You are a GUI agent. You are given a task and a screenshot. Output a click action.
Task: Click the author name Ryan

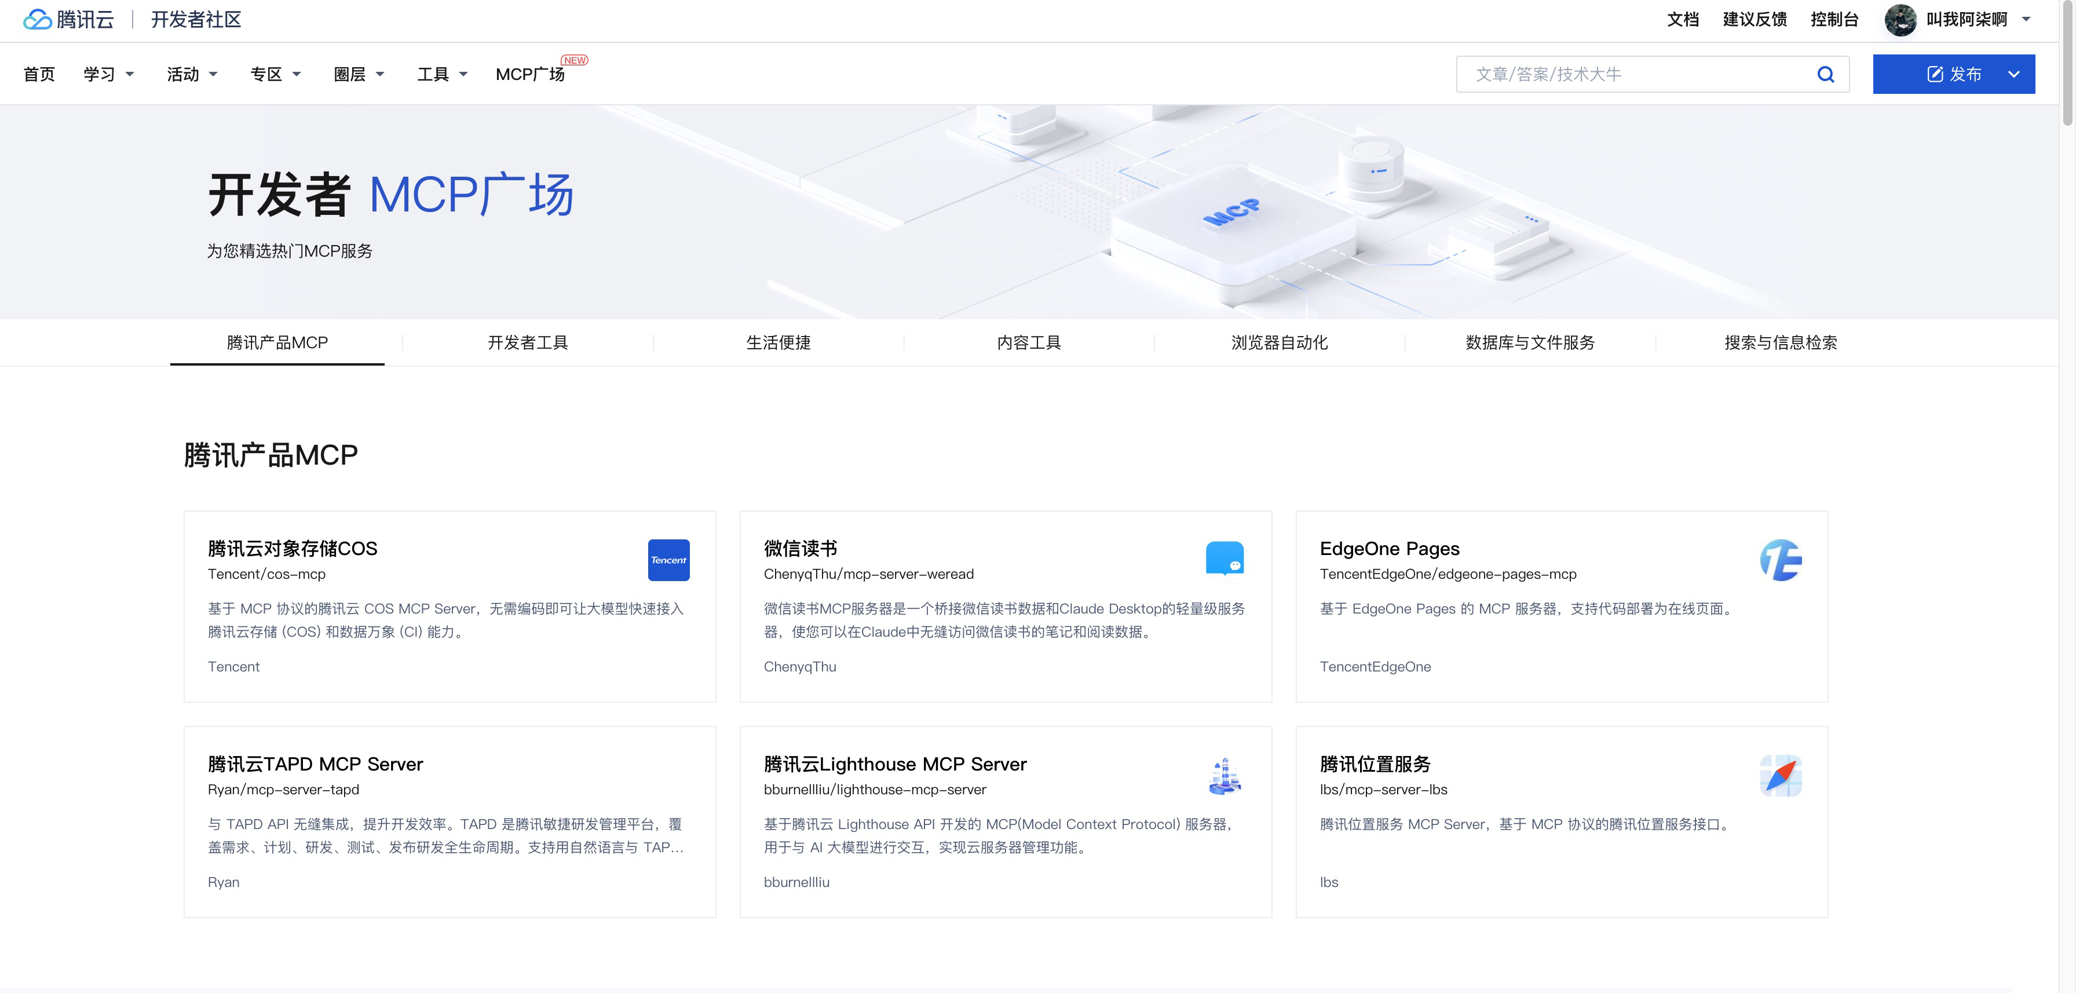[x=223, y=882]
